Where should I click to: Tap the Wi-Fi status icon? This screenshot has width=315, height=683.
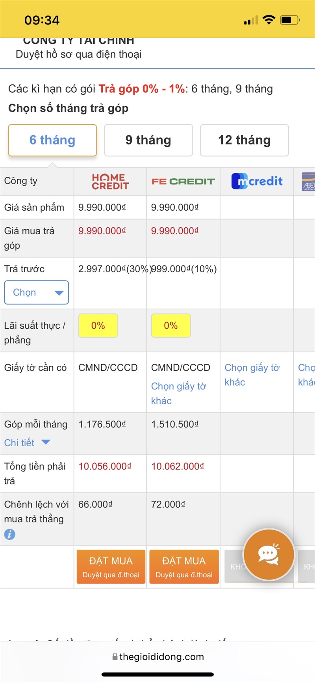pyautogui.click(x=269, y=20)
